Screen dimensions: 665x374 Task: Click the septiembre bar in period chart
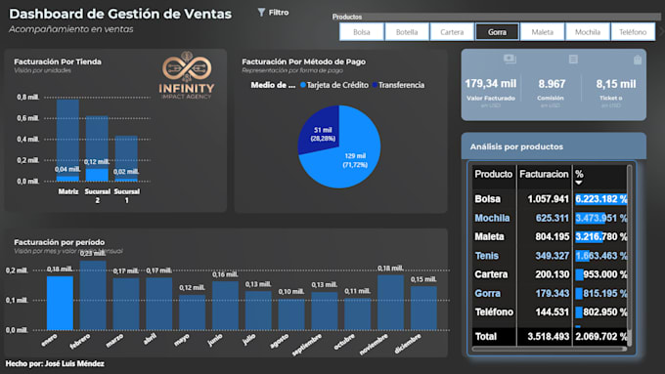[x=325, y=311]
